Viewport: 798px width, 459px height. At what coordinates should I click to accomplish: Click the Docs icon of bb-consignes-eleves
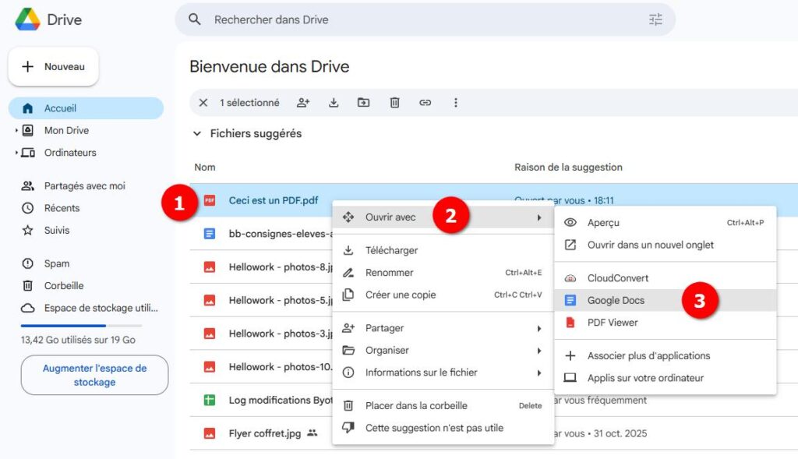click(x=209, y=234)
